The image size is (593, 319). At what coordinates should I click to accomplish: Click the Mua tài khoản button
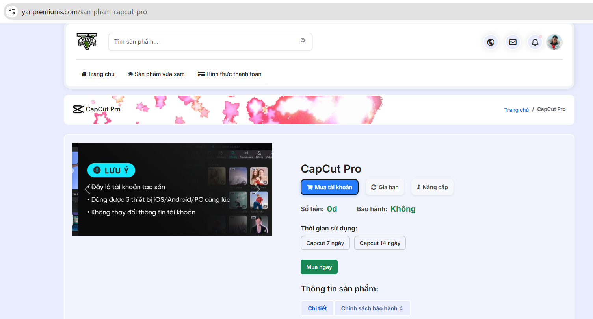(x=329, y=187)
